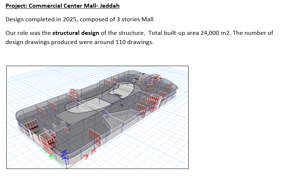Click the bold 'structural design' text
The width and height of the screenshot is (298, 177).
click(76, 33)
